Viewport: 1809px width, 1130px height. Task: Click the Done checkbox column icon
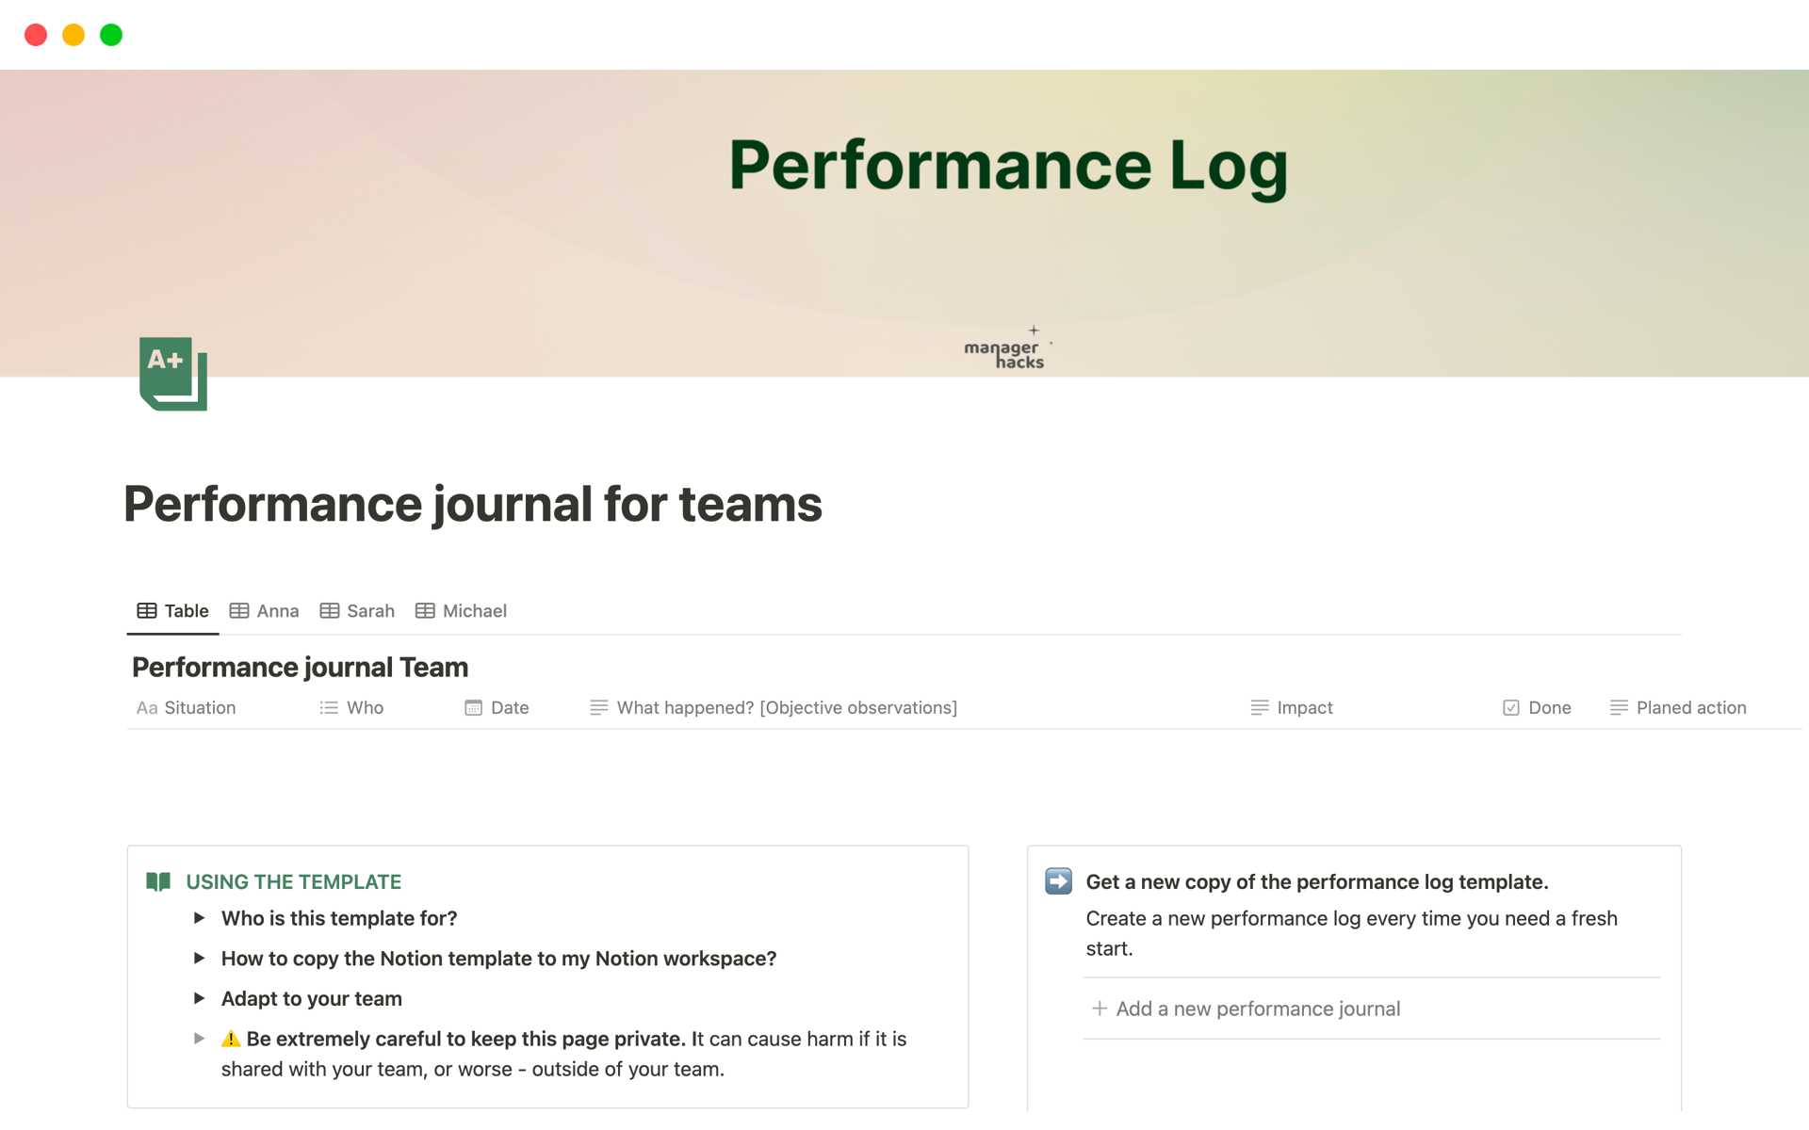click(x=1510, y=707)
